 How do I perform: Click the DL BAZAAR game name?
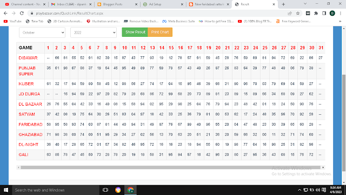pos(30,104)
